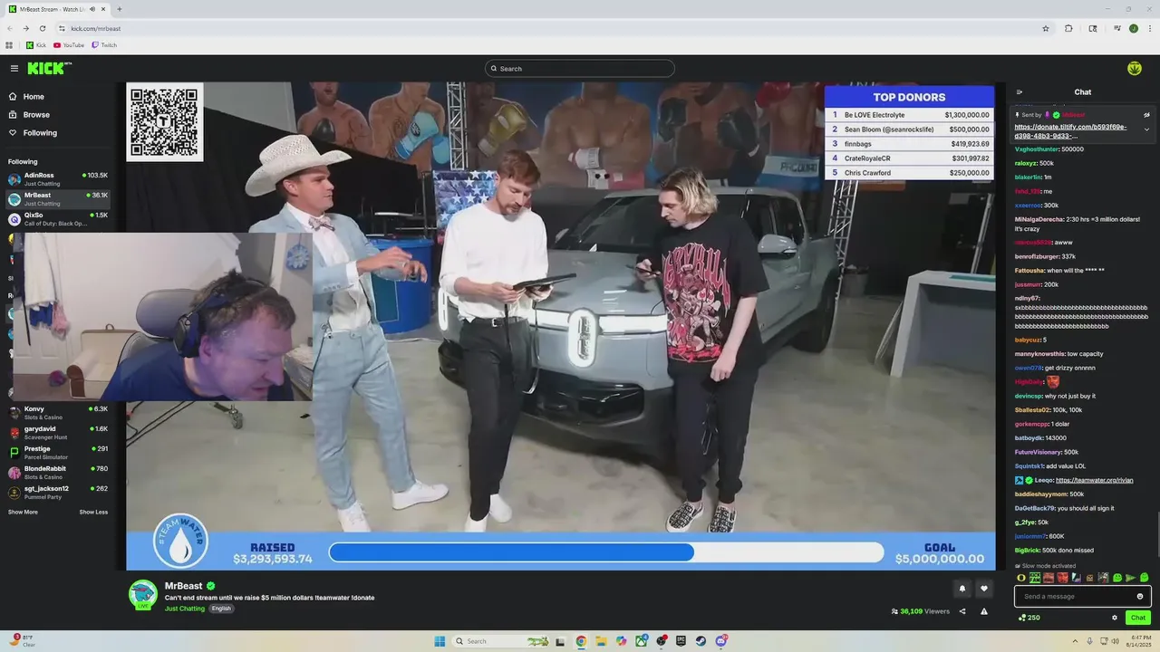Click the browser forward arrow
1160x652 pixels.
tap(26, 28)
